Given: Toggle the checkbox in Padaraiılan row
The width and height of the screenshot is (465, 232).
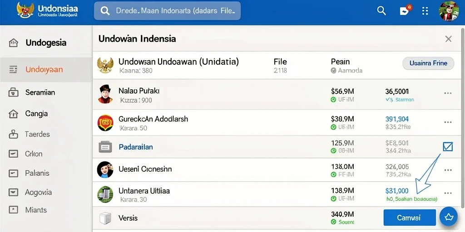Looking at the screenshot, I should point(448,146).
